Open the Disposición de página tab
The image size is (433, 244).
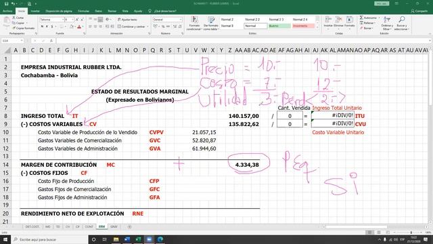coord(59,11)
